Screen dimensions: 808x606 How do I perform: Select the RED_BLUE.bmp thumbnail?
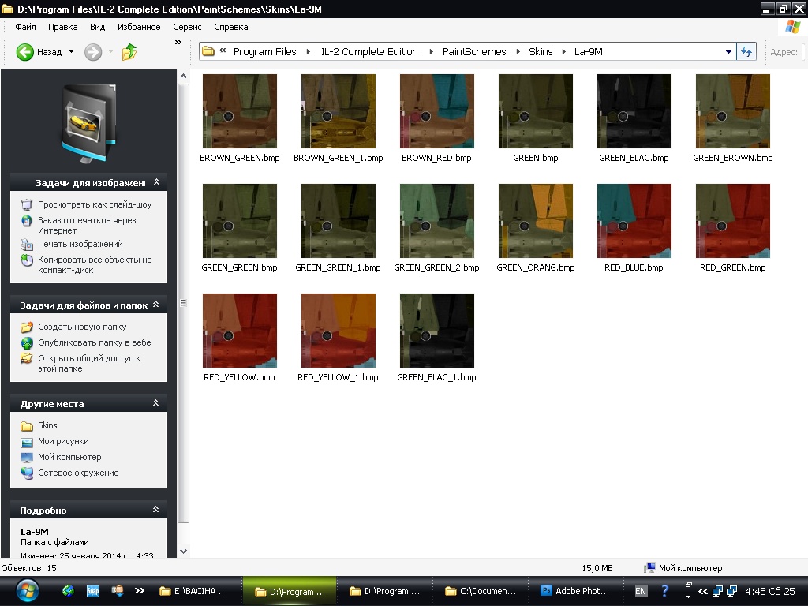coord(634,221)
